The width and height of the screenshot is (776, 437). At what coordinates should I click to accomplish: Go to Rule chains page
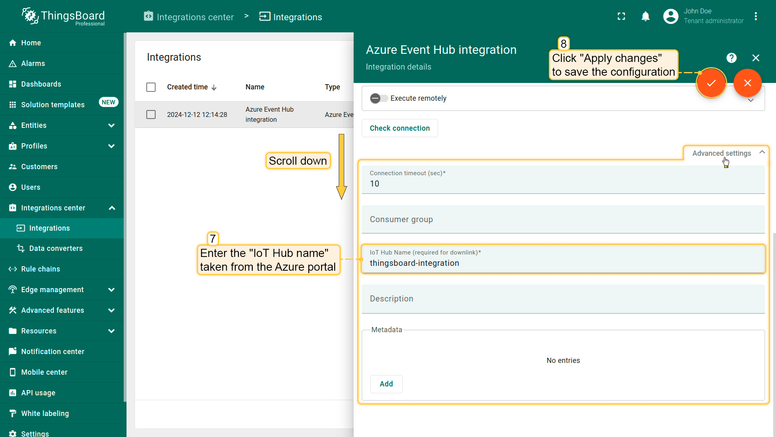tap(40, 269)
